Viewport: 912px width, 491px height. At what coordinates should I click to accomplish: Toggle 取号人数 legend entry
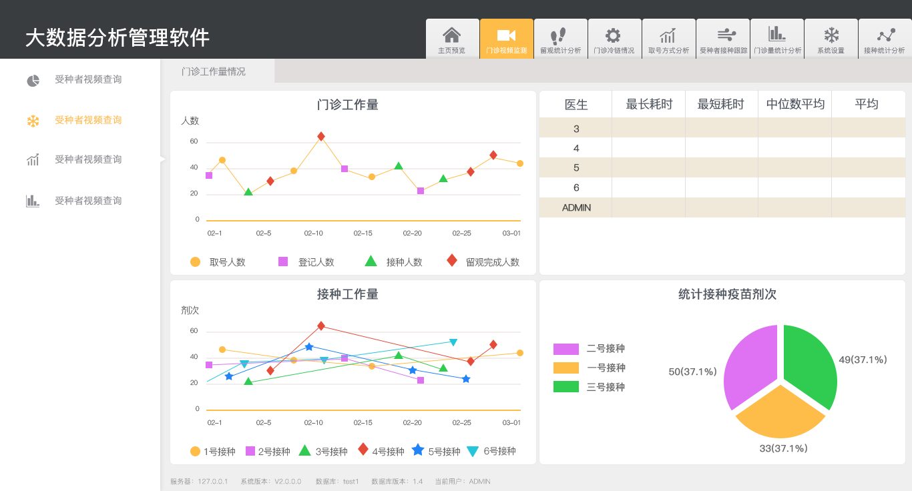point(218,262)
